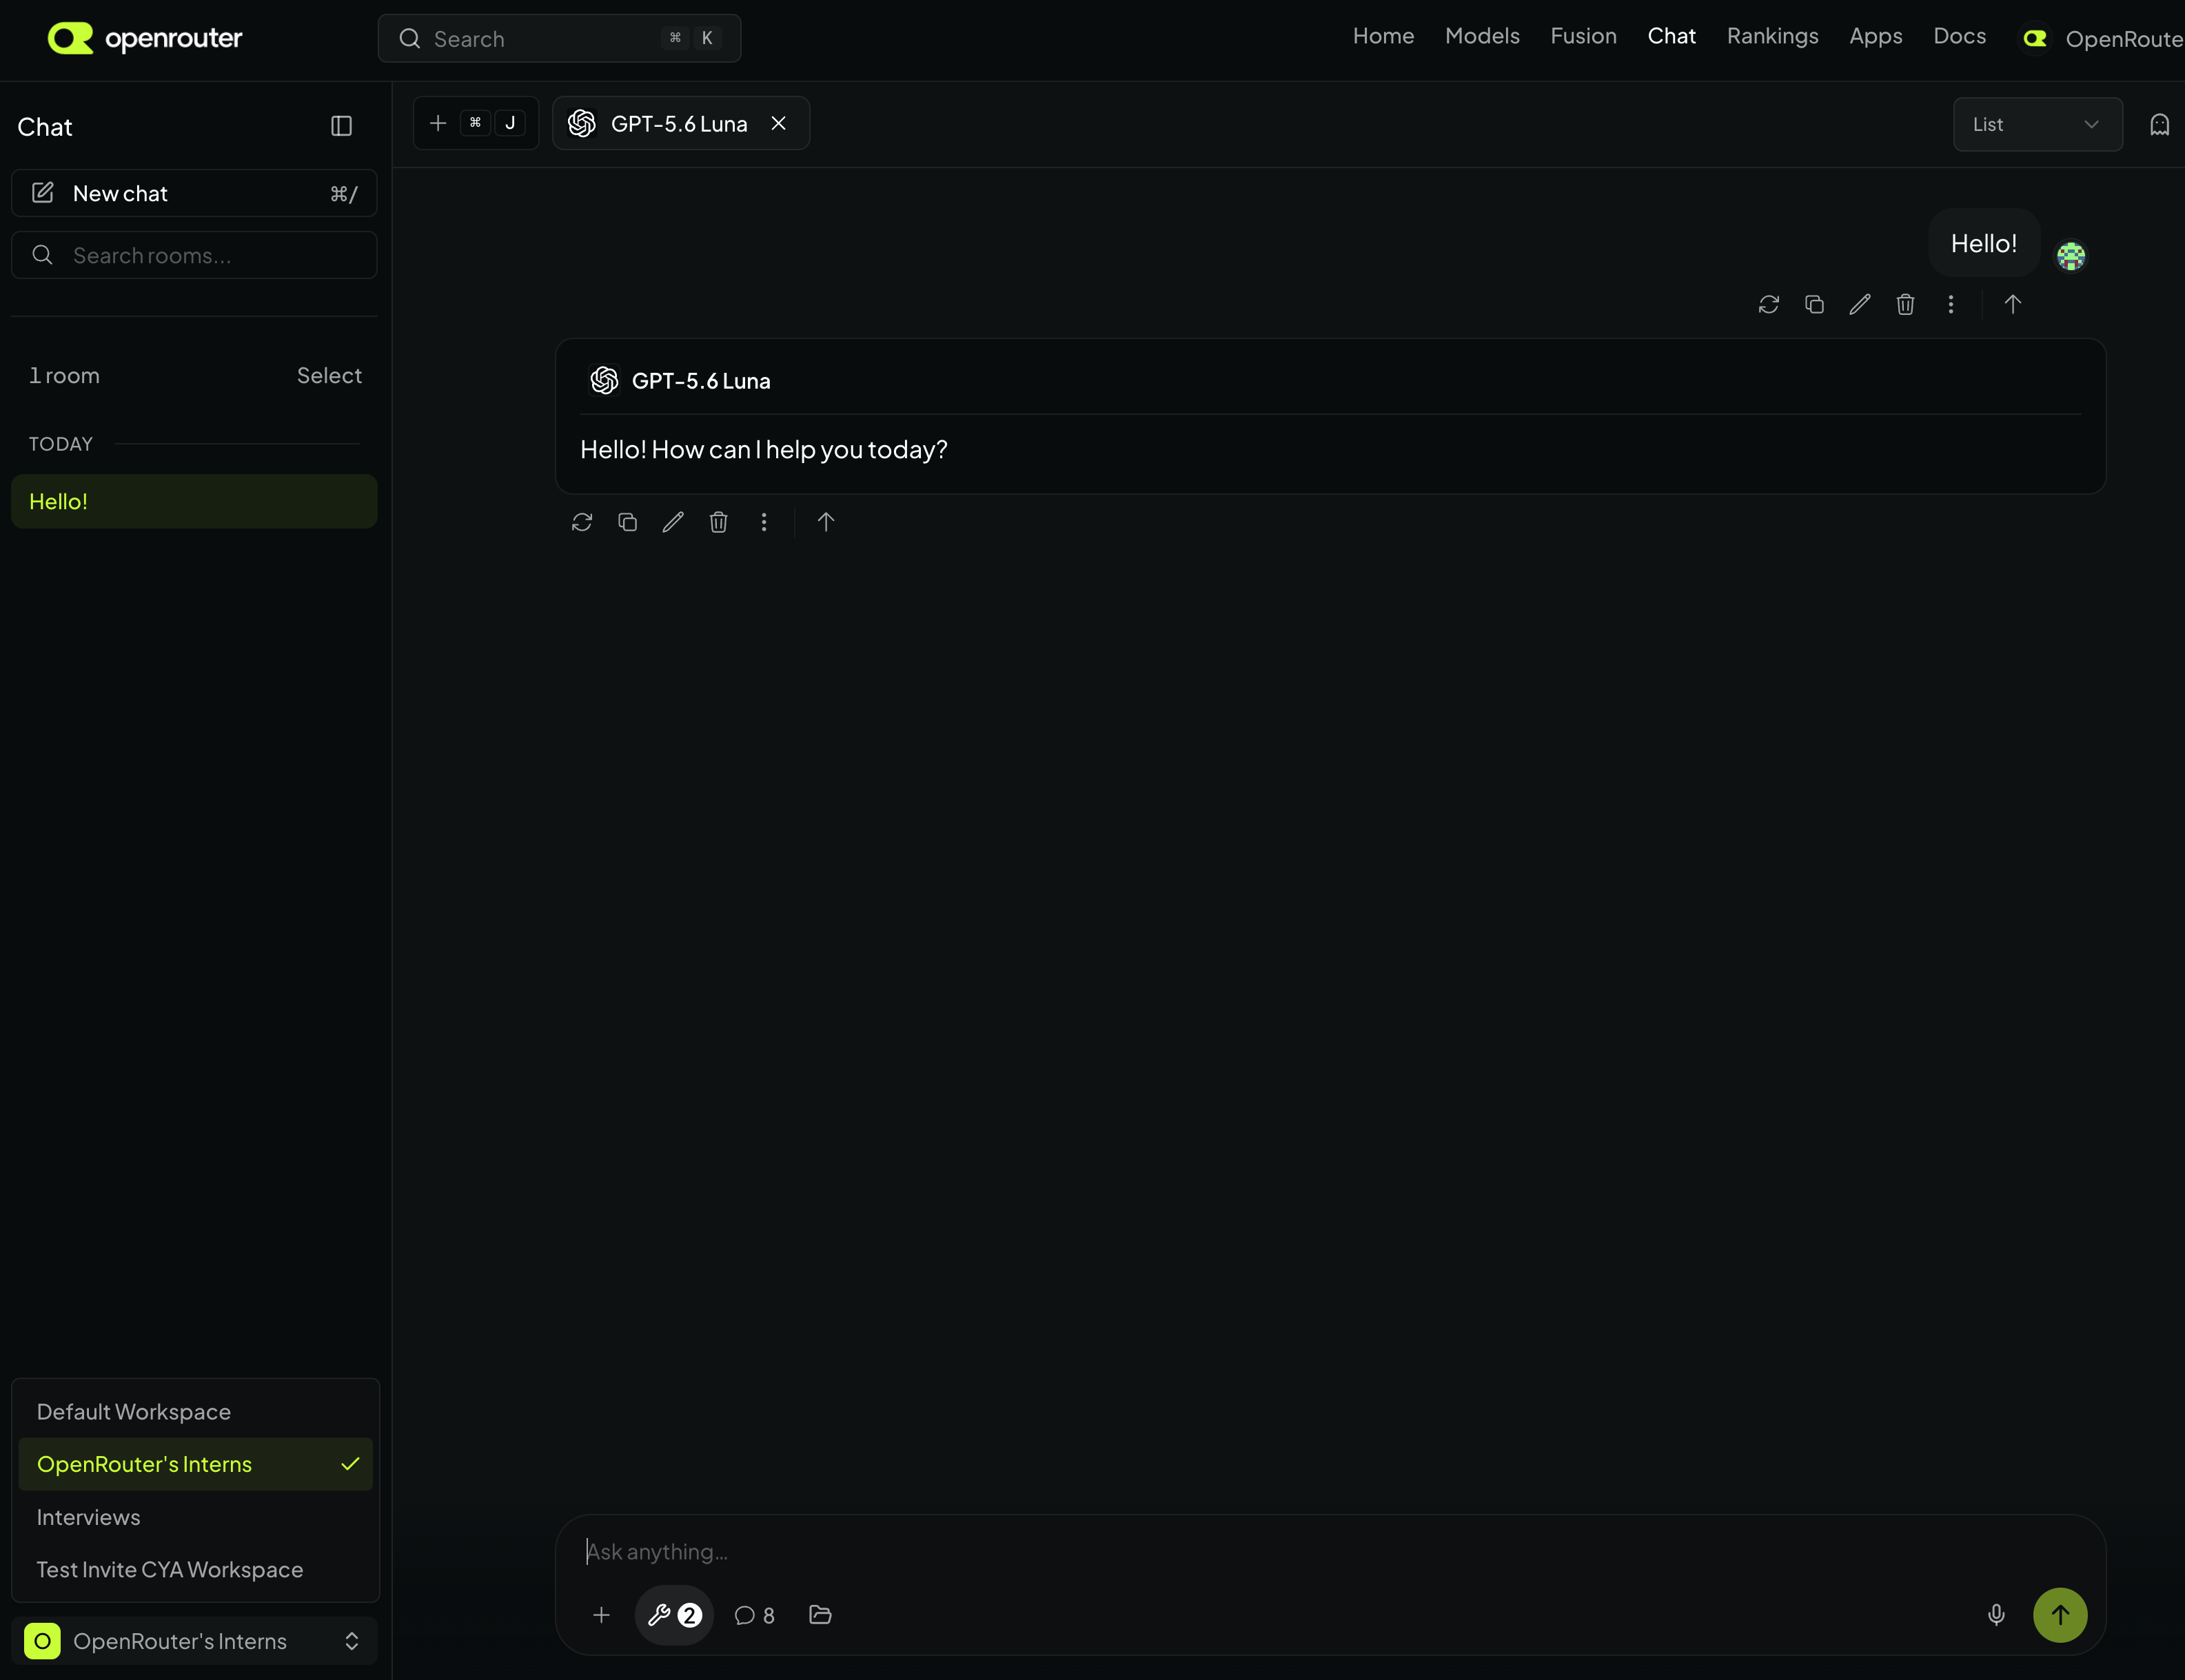Open the OpenRouter account menu
This screenshot has width=2185, height=1680.
(2102, 38)
